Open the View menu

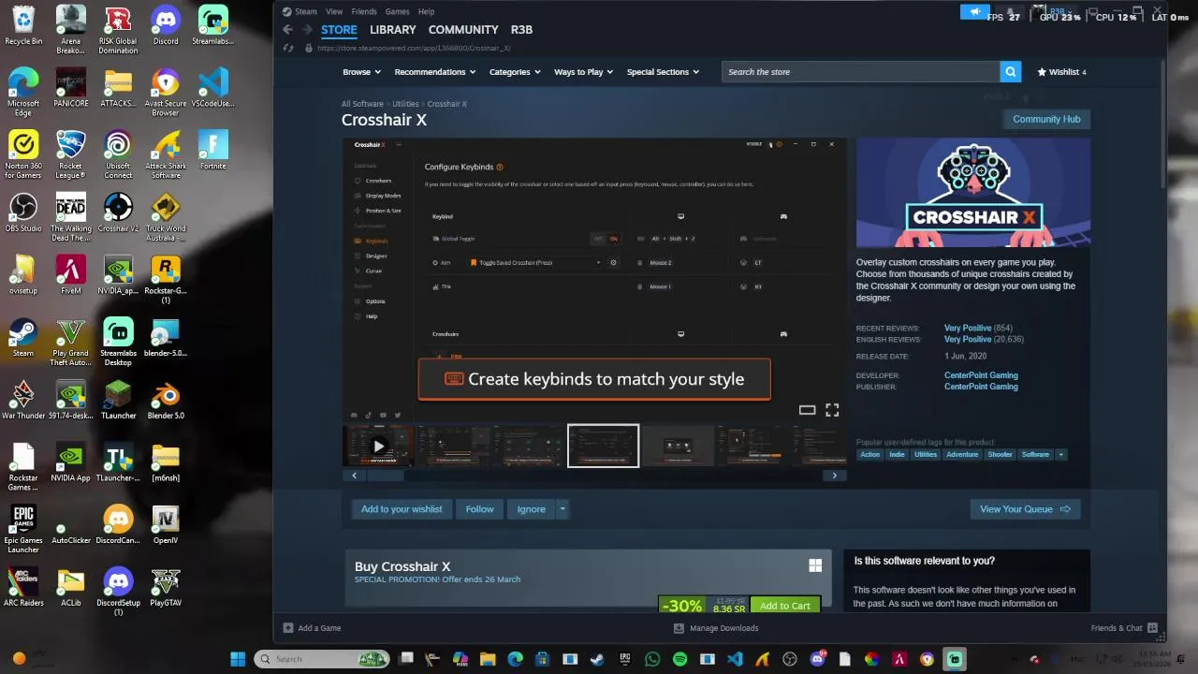334,11
